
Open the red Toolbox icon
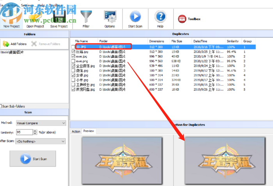coord(182,19)
